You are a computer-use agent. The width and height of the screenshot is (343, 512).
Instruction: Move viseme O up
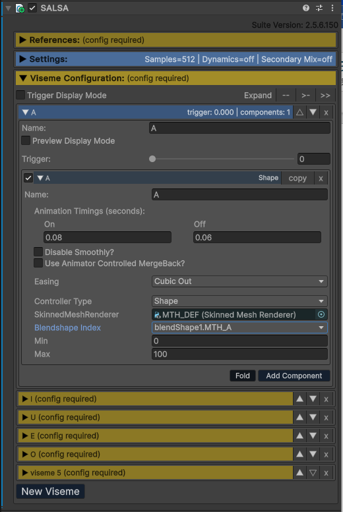[x=299, y=454]
